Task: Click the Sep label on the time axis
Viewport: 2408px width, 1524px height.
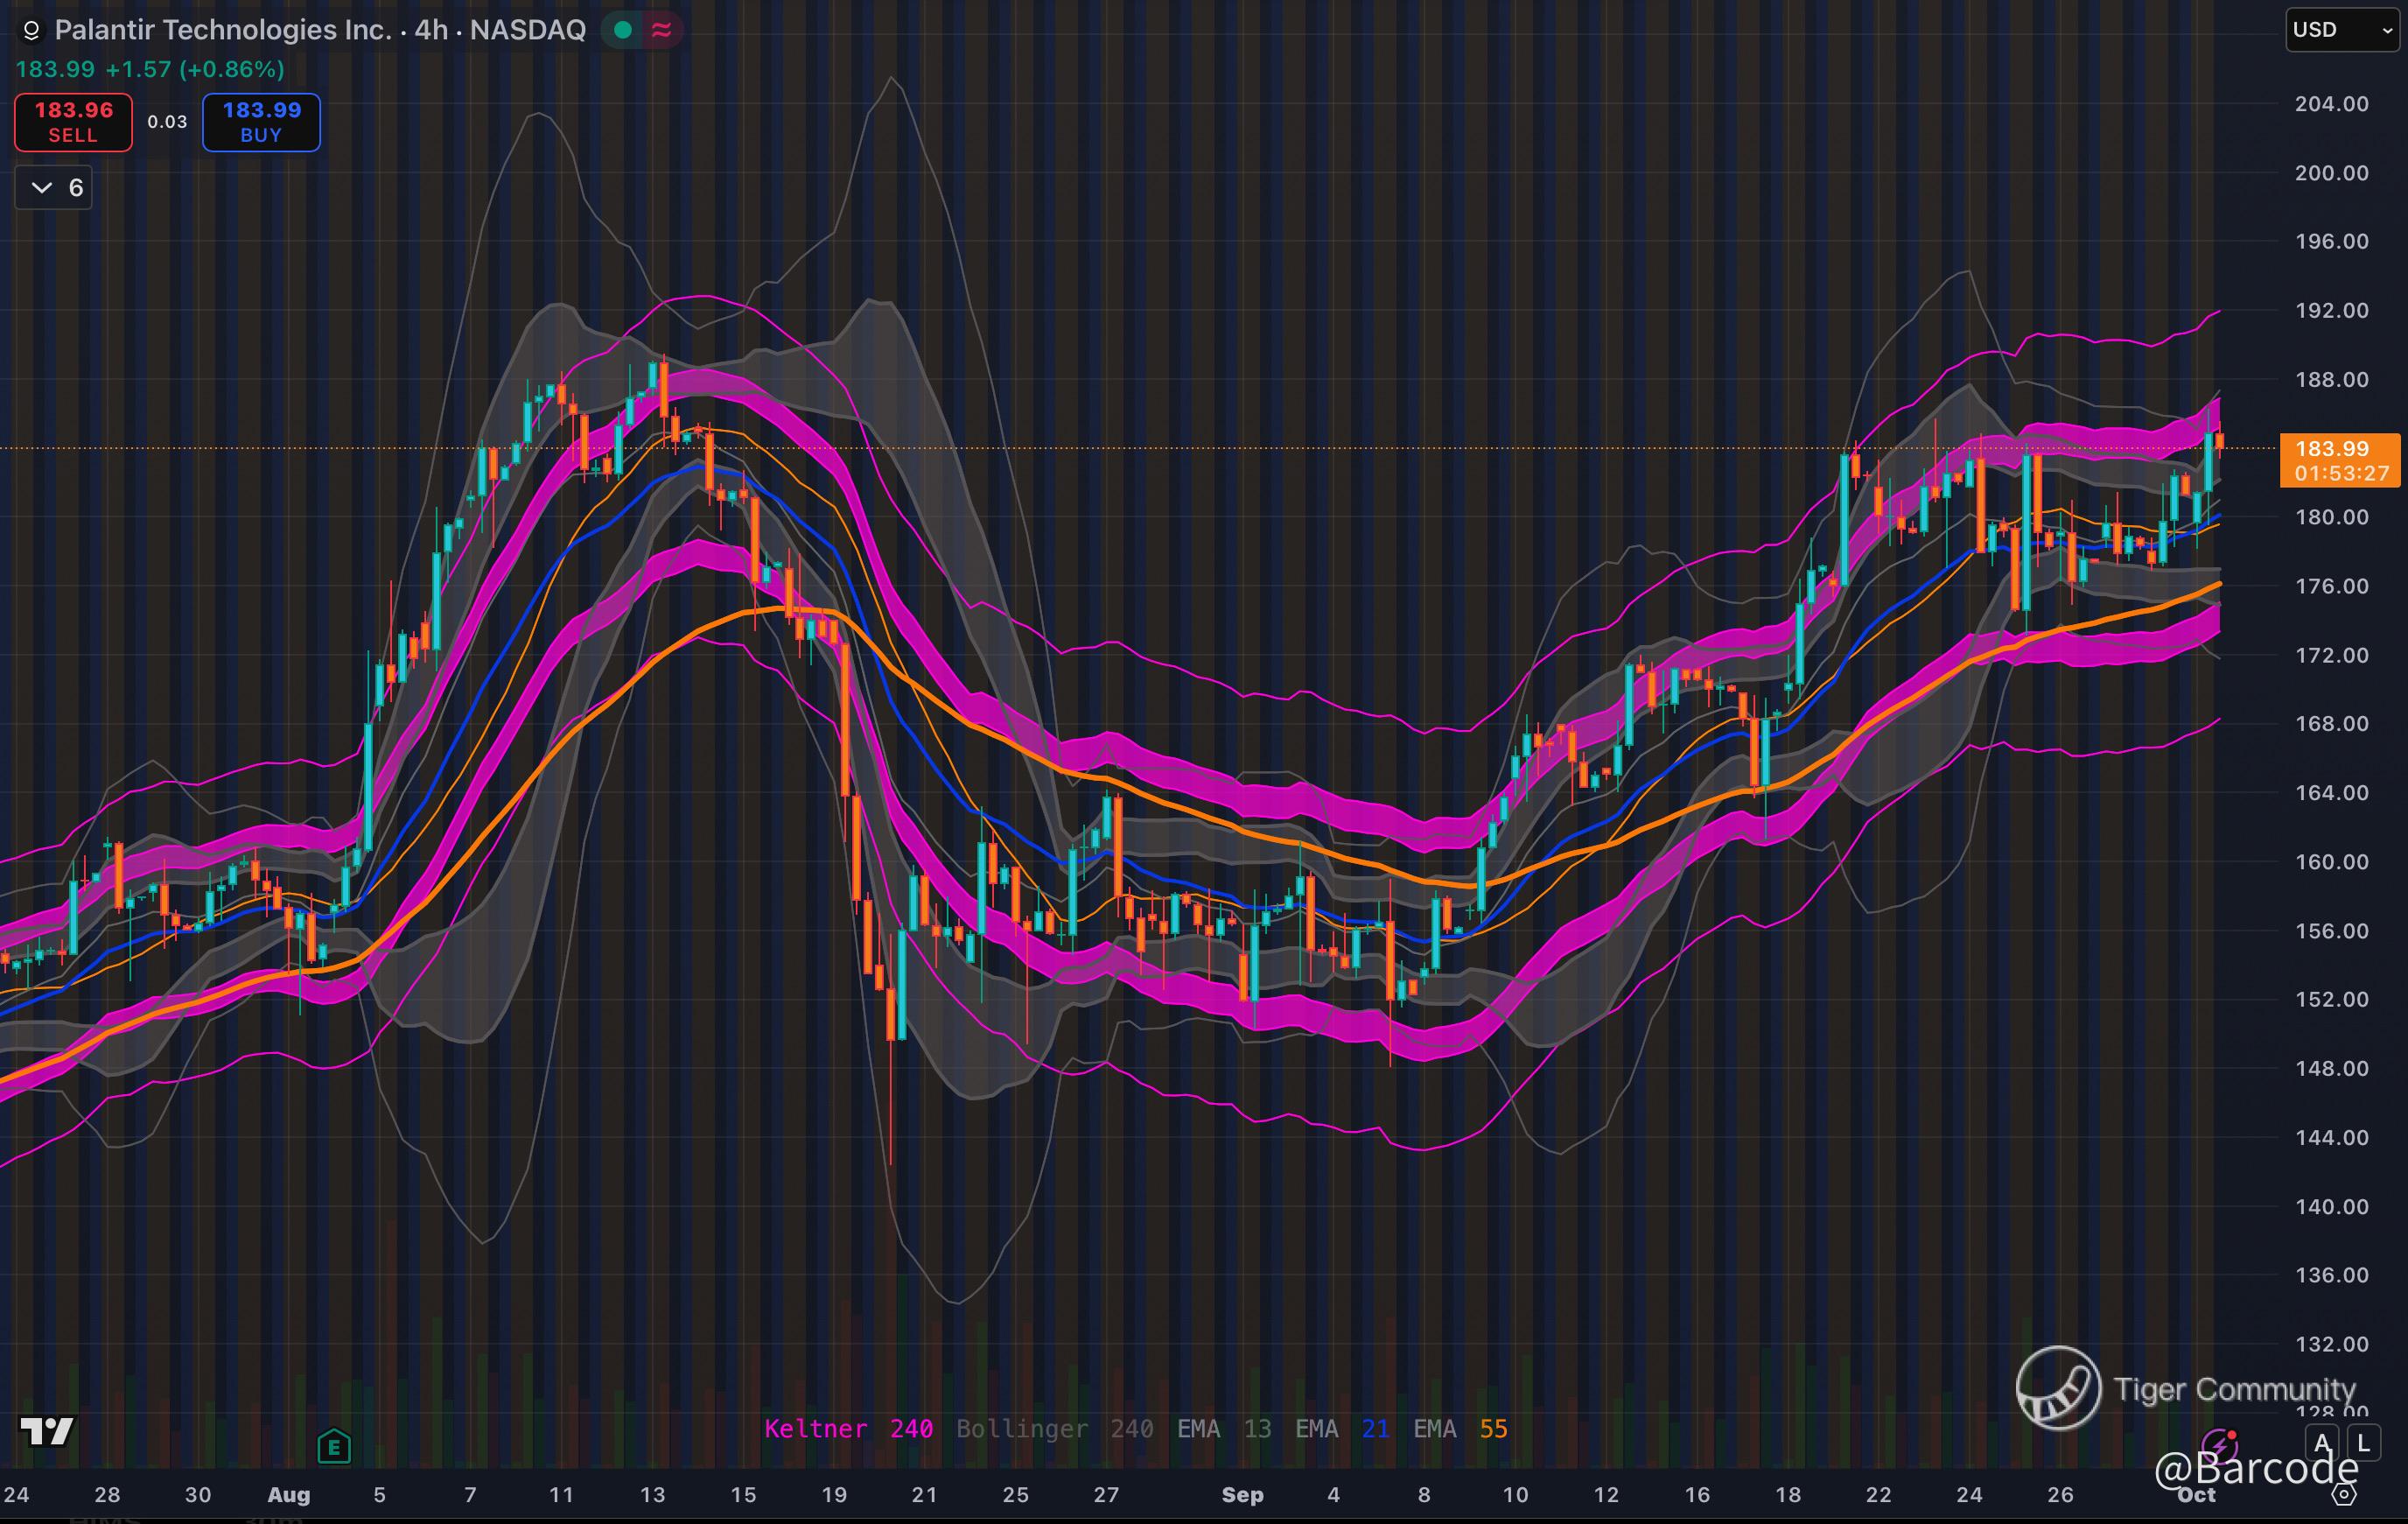Action: click(x=1242, y=1495)
